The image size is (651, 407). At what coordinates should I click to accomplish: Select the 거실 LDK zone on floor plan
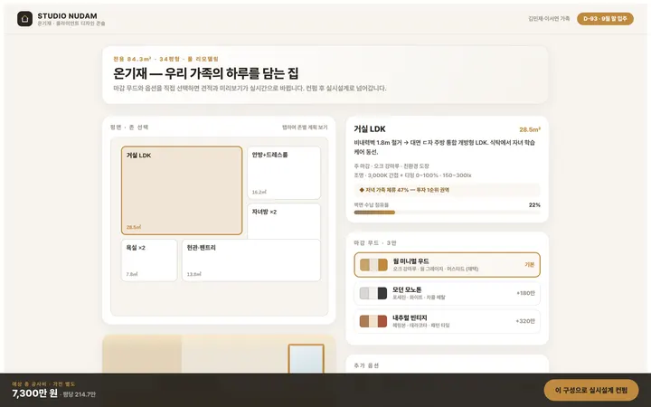point(182,191)
